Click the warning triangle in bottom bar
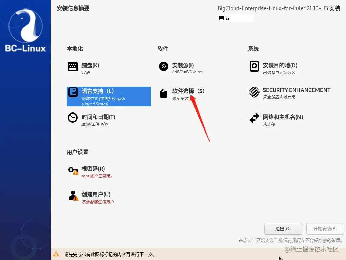The image size is (346, 260). pyautogui.click(x=56, y=254)
